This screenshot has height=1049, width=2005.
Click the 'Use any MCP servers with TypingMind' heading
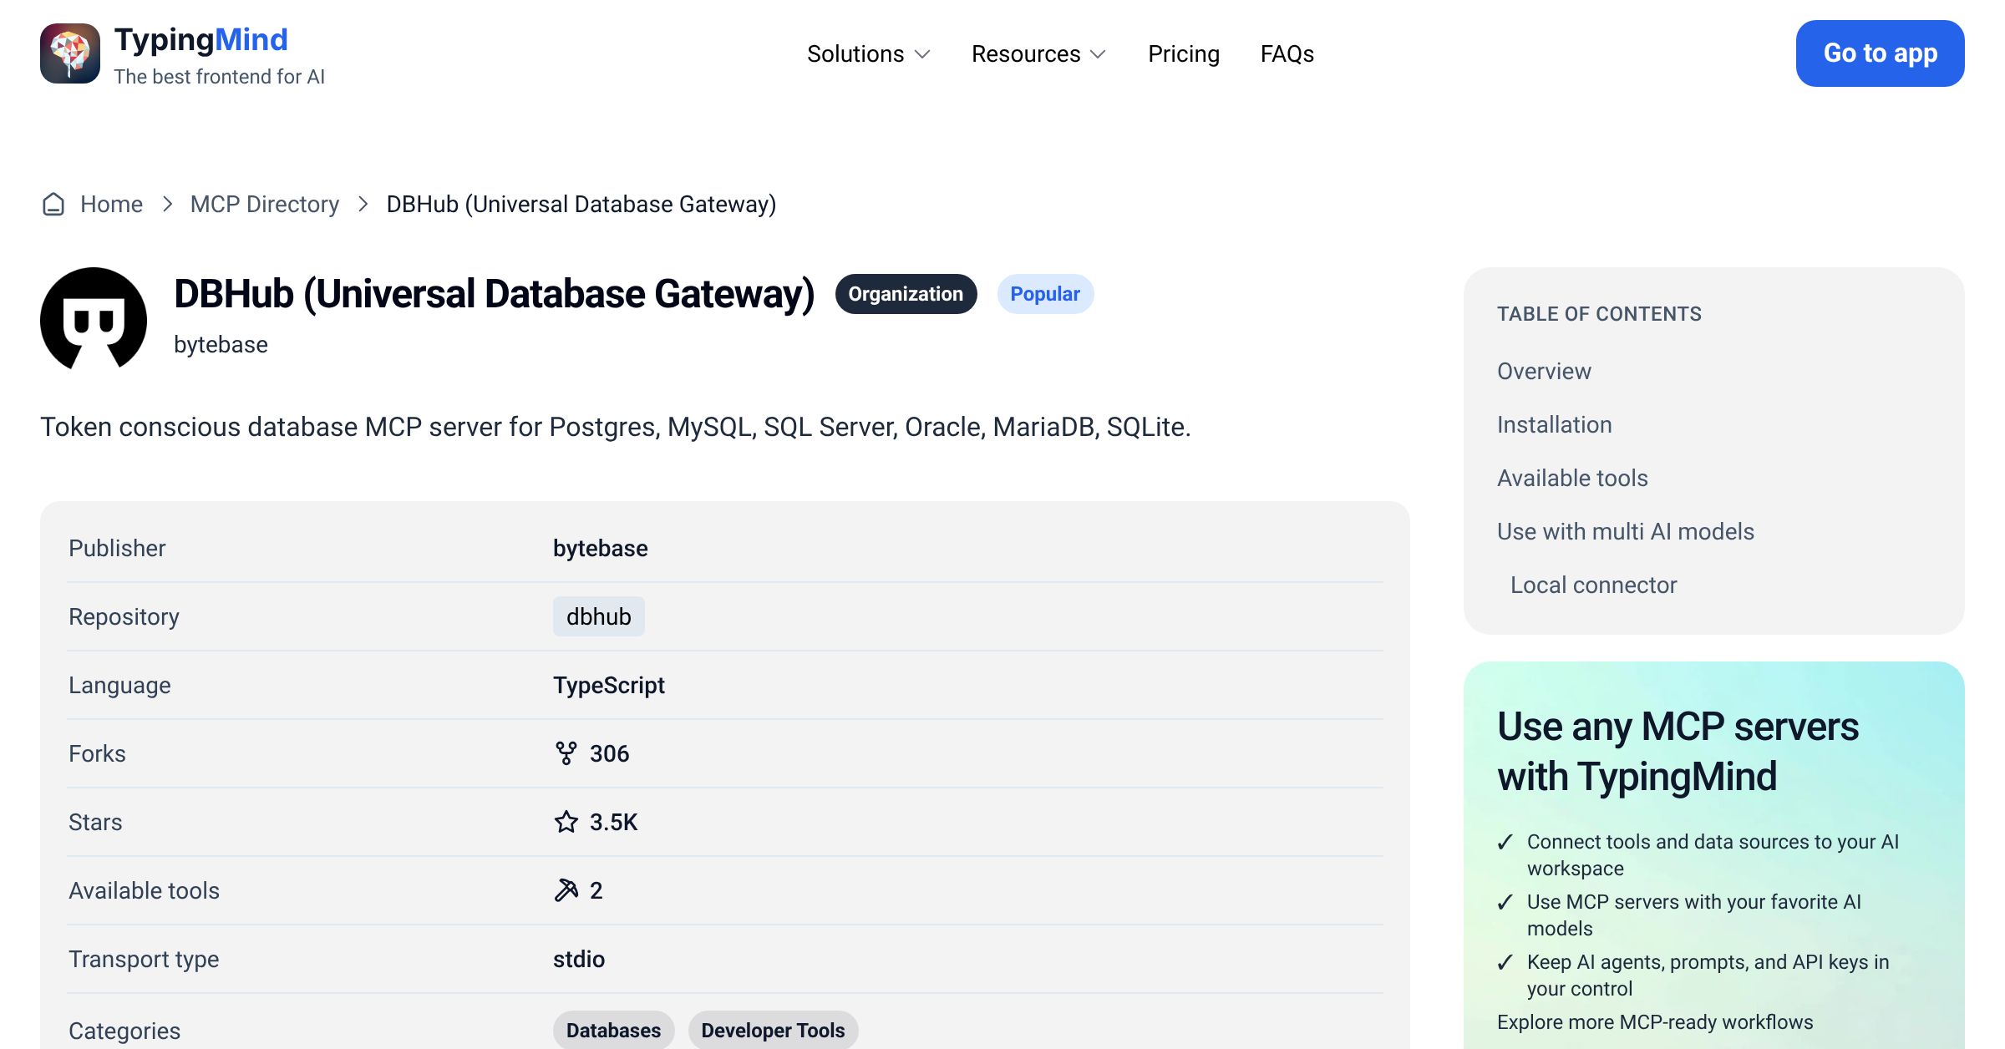click(1678, 751)
